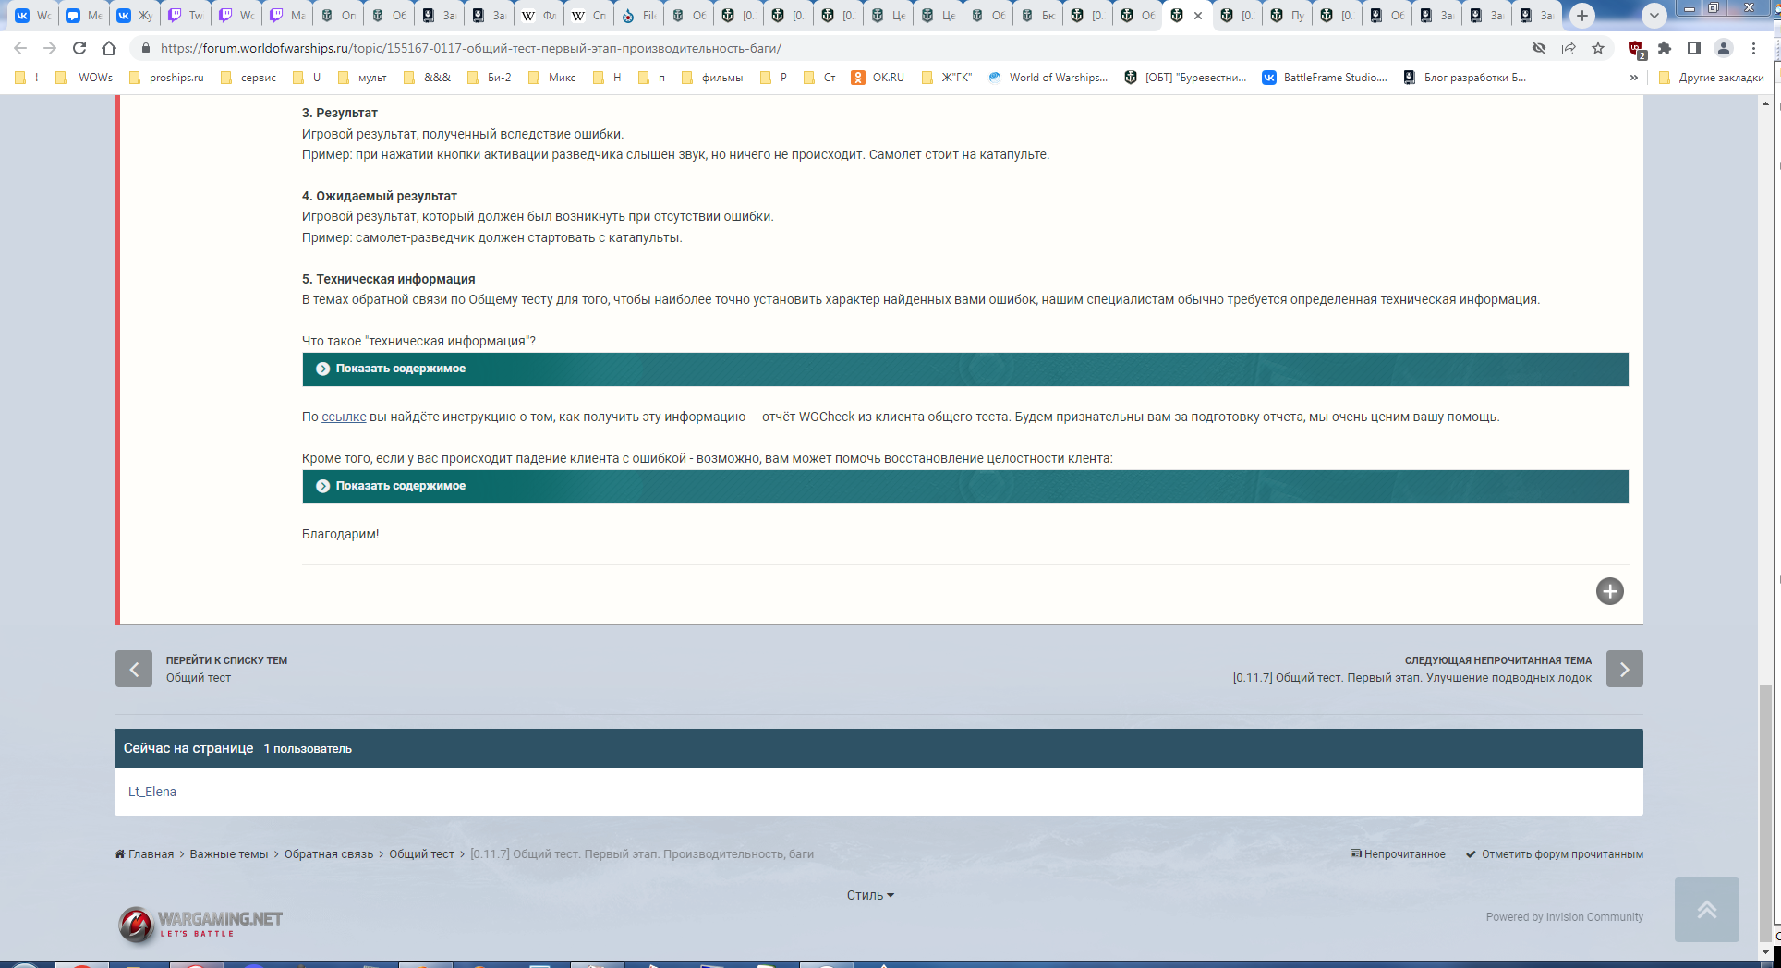1781x968 pixels.
Task: Jump to top with double-chevron button
Action: point(1707,910)
